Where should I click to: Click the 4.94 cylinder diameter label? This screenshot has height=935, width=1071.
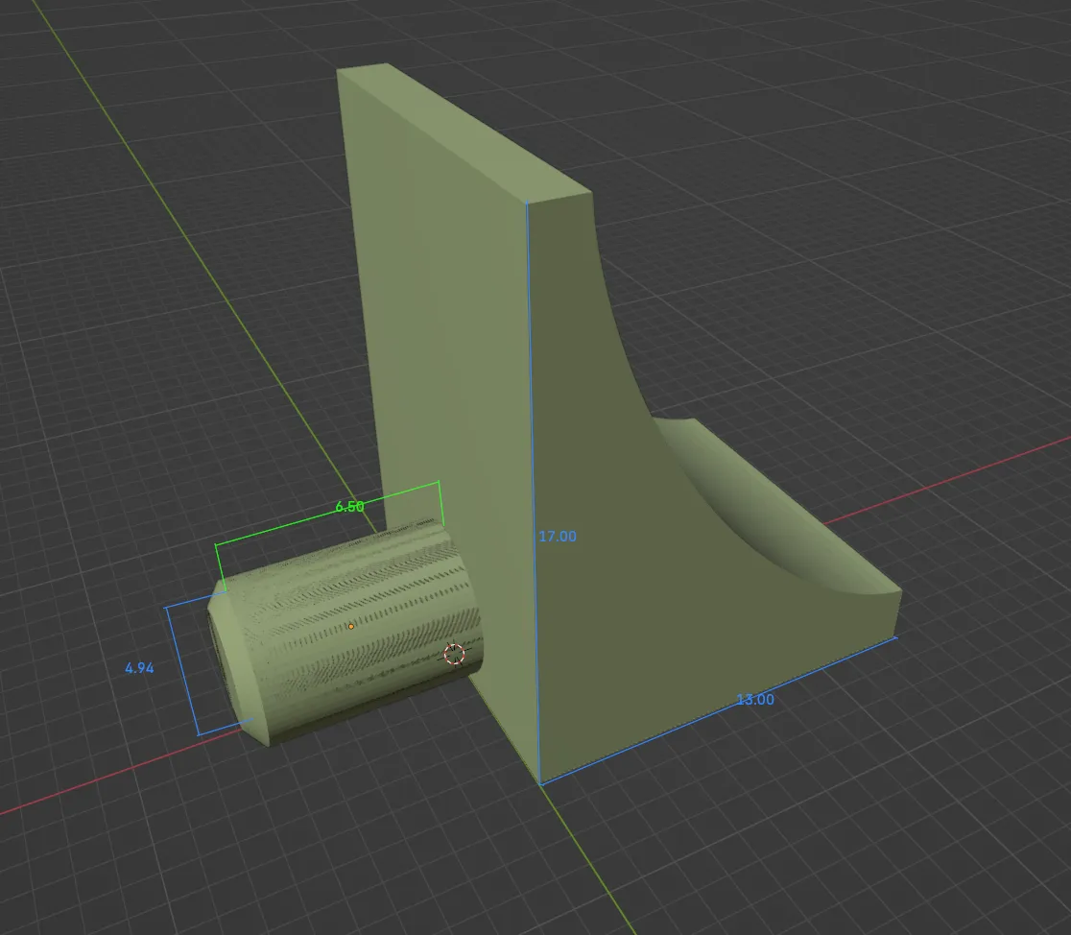[139, 668]
